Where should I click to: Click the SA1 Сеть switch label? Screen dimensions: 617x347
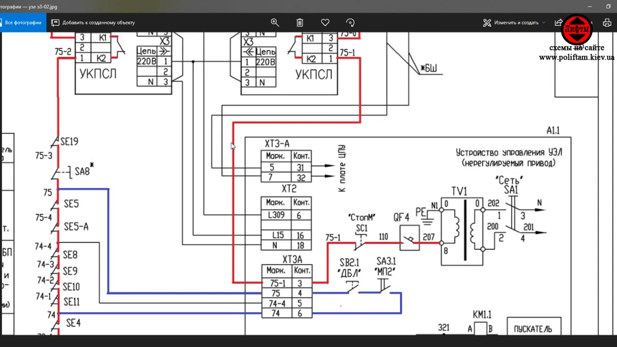(510, 186)
